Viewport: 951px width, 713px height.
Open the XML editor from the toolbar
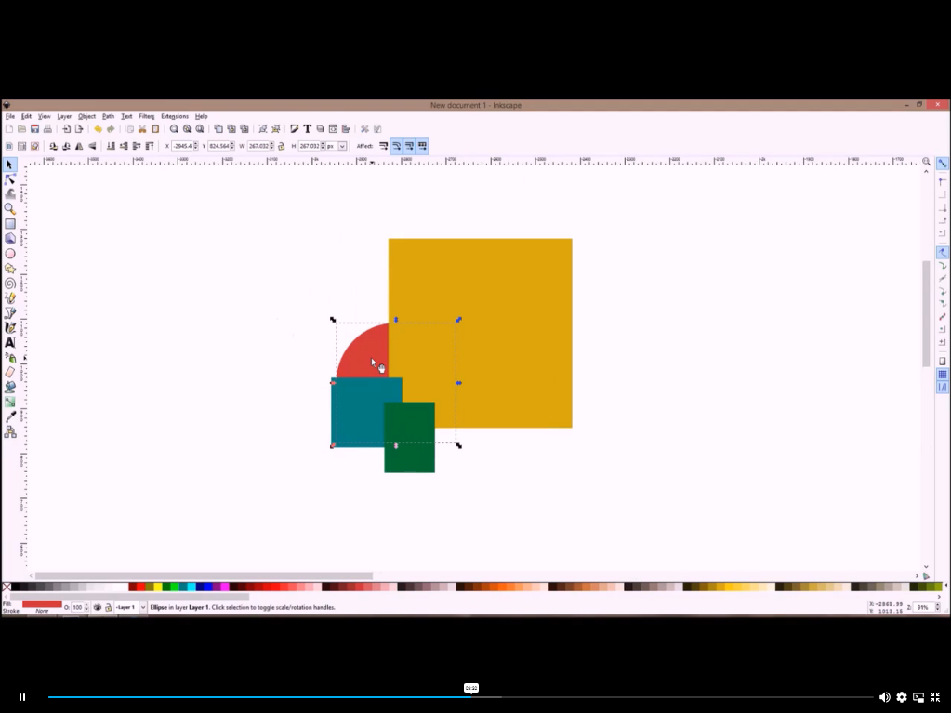click(x=334, y=128)
